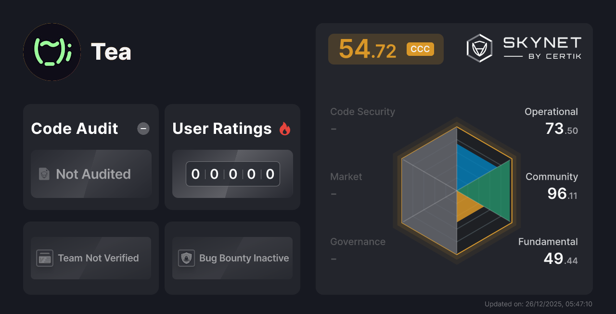
Task: Click the minus badge next to Code Audit
Action: [143, 128]
